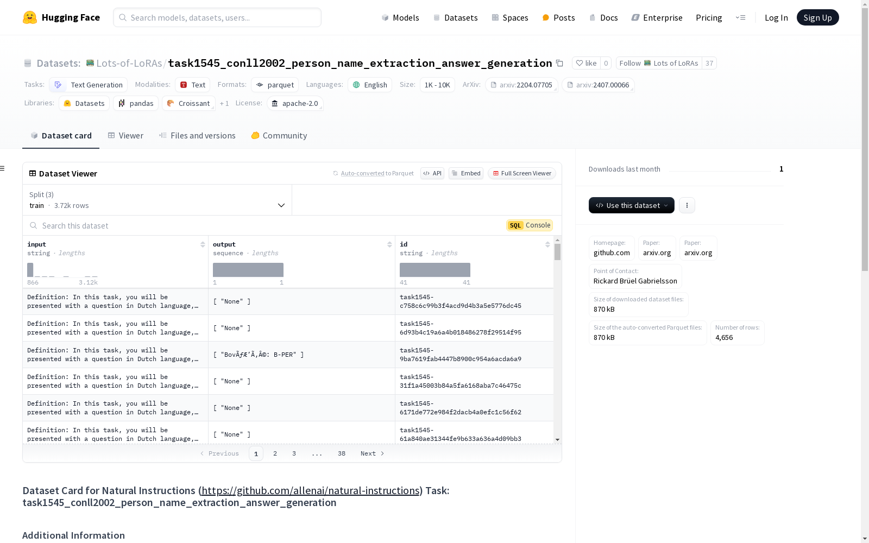
Task: Open the Models menu item
Action: pos(400,17)
